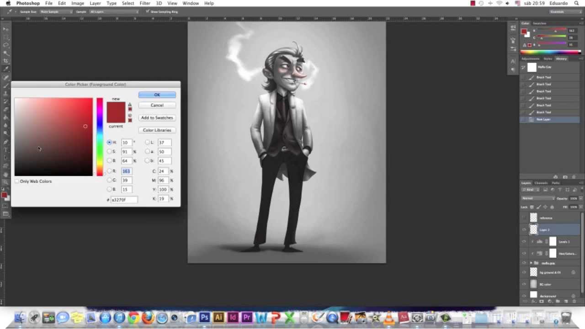The height and width of the screenshot is (329, 585).
Task: Select the Horizontal Type tool
Action: (x=6, y=149)
